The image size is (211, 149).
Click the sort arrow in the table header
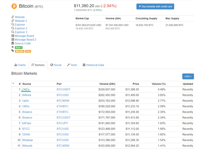click(13, 83)
